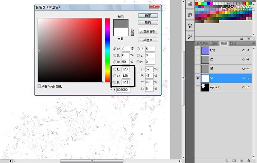This screenshot has height=163, width=257.
Task: Open the status bar info arrow menu
Action: click(x=11, y=161)
